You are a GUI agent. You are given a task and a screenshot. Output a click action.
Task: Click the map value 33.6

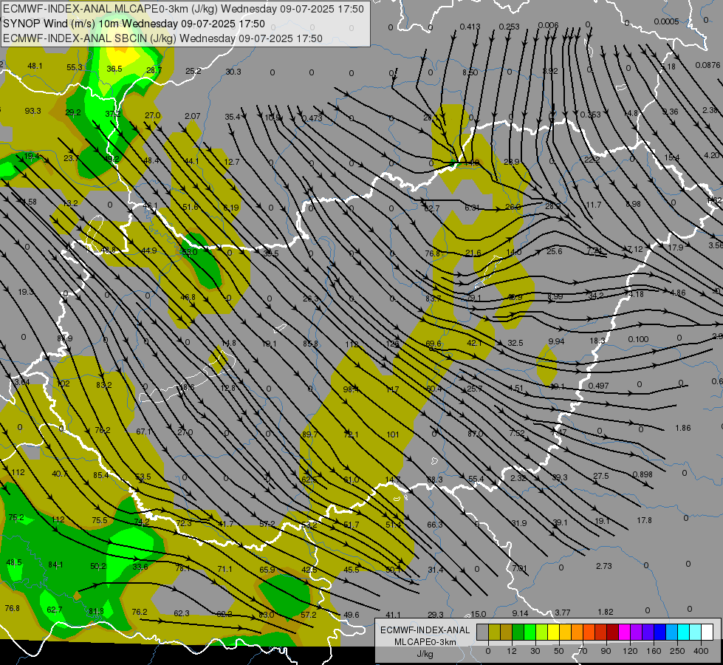pos(140,567)
